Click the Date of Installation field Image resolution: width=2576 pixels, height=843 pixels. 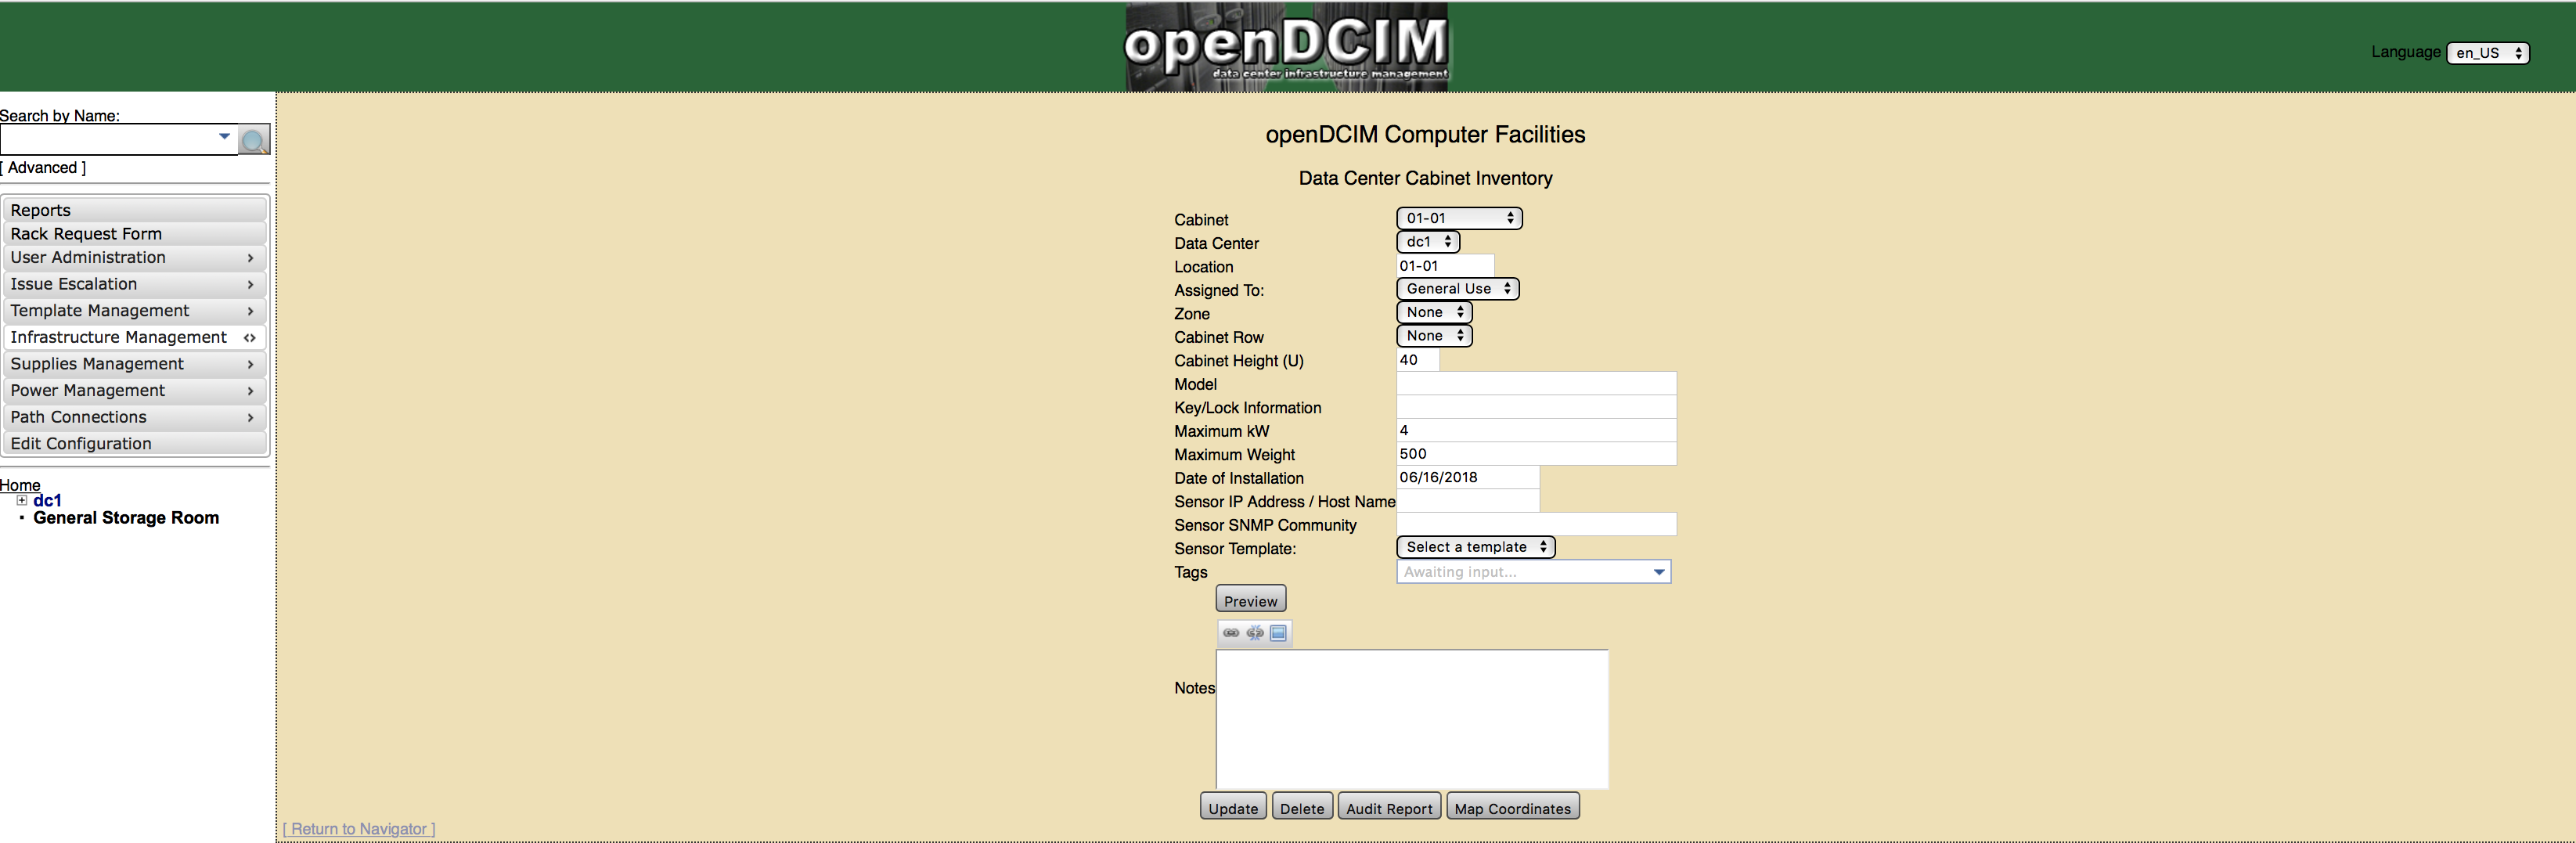tap(1468, 478)
